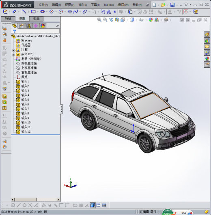
Task: Open the 工具(T) menu
Action: [x=95, y=5]
